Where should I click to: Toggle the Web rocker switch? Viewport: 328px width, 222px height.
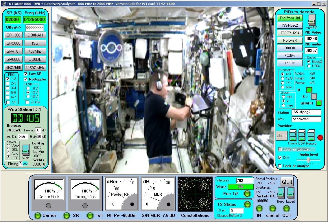pos(26,150)
